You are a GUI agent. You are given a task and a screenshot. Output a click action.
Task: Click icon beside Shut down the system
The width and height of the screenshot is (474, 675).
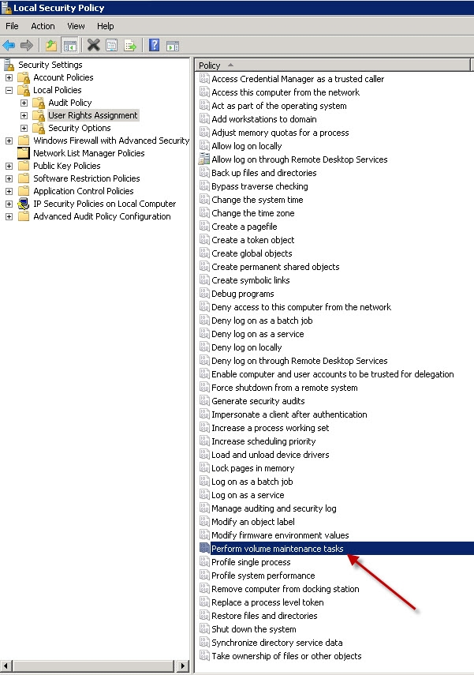point(204,629)
